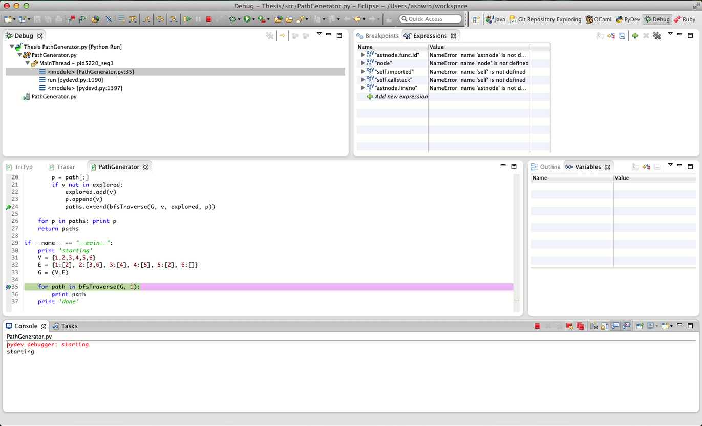Resume execution with the green play icon
Screen dimensions: 702x426
[x=187, y=19]
